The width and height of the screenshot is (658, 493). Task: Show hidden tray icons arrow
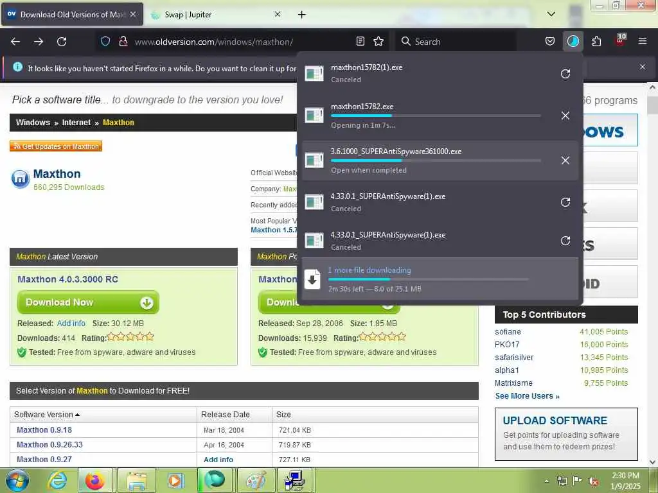click(546, 481)
